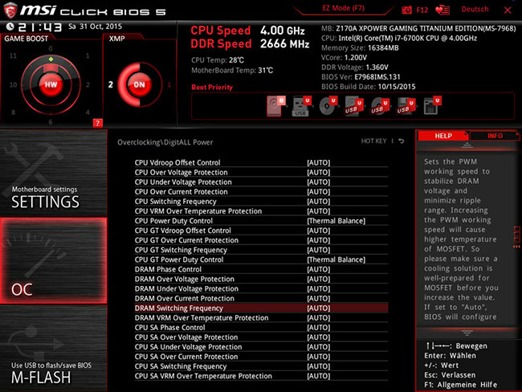Close the BIOS with the X button
Viewport: 522px width, 392px height.
coord(508,10)
